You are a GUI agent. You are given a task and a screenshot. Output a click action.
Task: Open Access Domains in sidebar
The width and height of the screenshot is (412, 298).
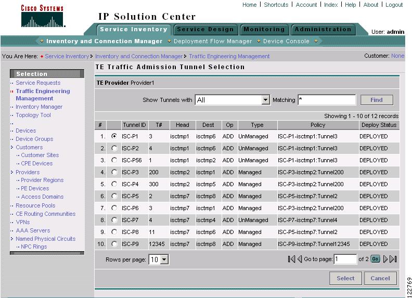(x=42, y=197)
